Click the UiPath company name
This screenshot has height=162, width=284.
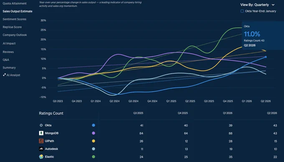tap(49, 141)
